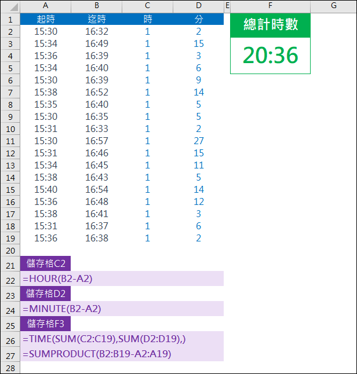Click end time 16:41 in row 17
The width and height of the screenshot is (357, 374).
point(96,214)
